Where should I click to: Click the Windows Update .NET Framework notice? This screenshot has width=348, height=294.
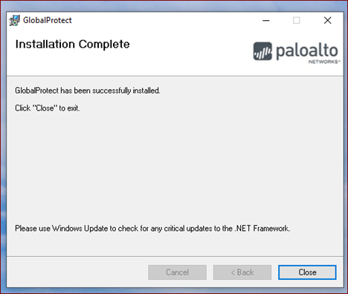[152, 228]
